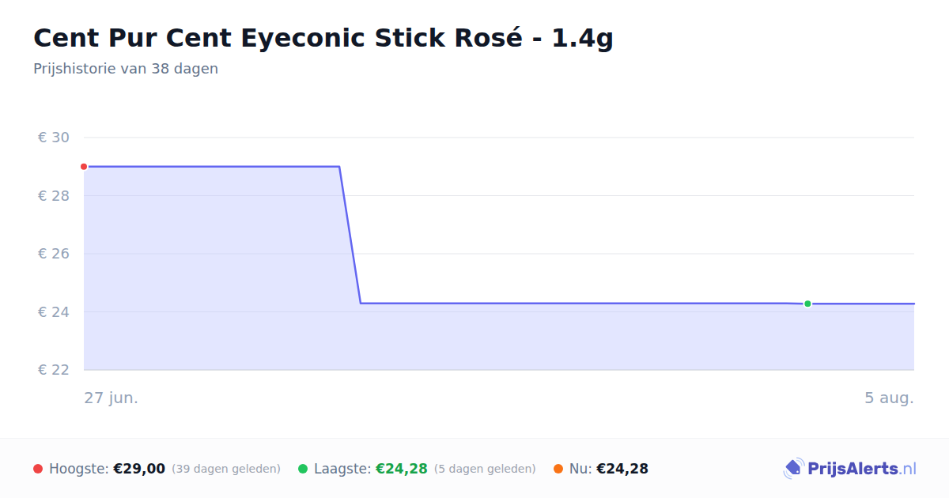
Task: Click the current price next to Nu
Action: click(622, 469)
